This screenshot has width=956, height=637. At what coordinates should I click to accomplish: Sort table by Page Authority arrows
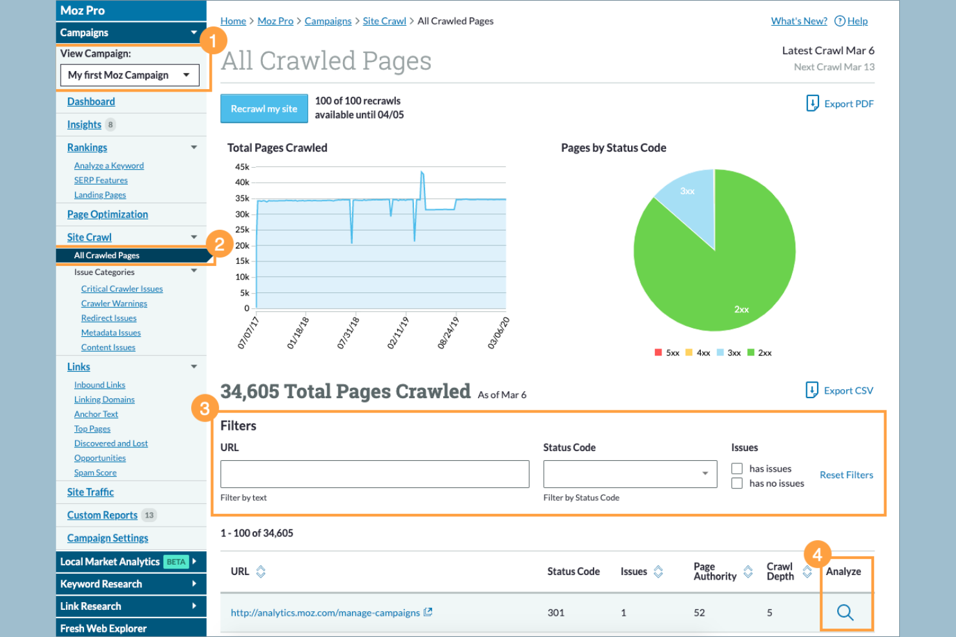pyautogui.click(x=748, y=571)
